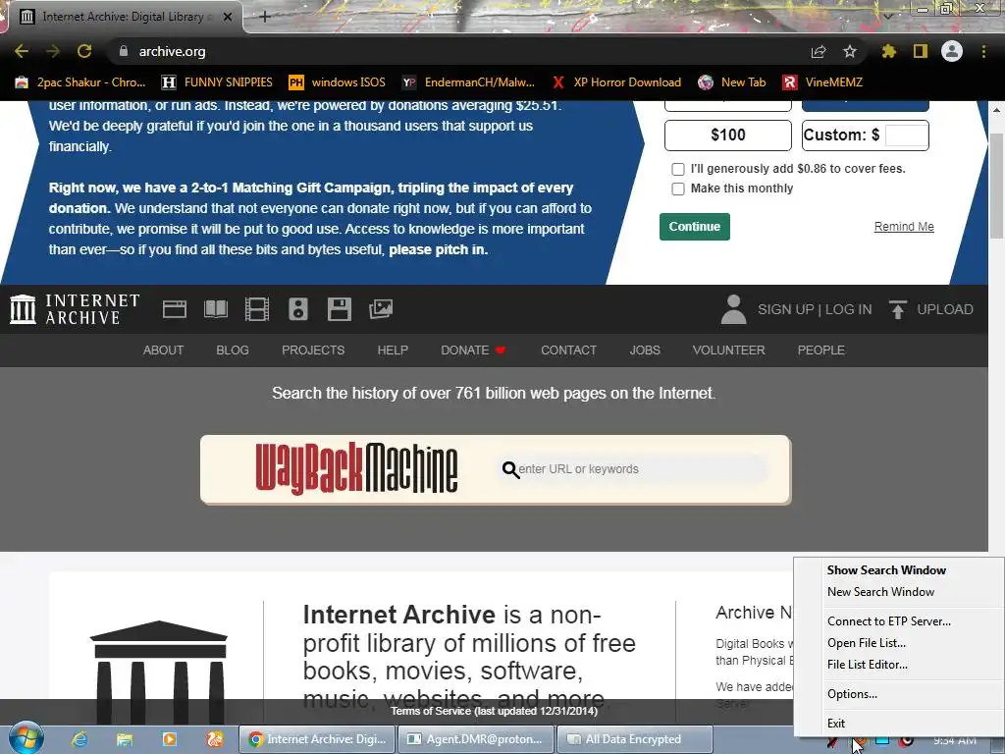Launch Internet Explorer from taskbar
1005x754 pixels.
(79, 739)
